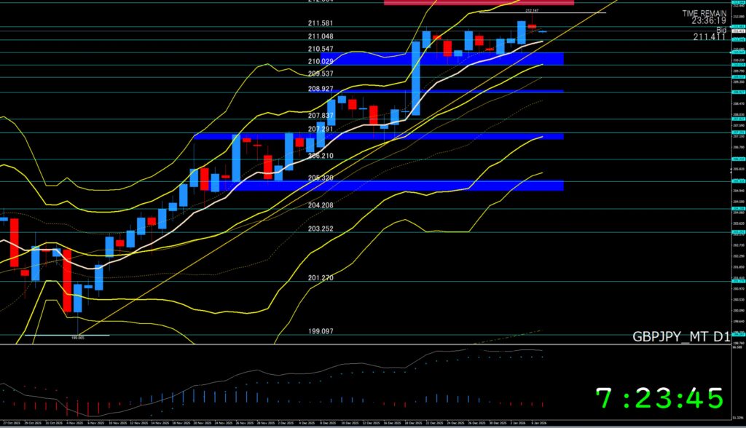
Task: Select the 203.252 horizontal level label
Action: pyautogui.click(x=321, y=229)
